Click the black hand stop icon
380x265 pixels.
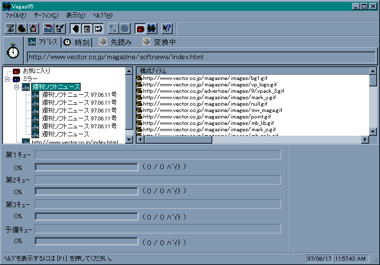click(76, 29)
